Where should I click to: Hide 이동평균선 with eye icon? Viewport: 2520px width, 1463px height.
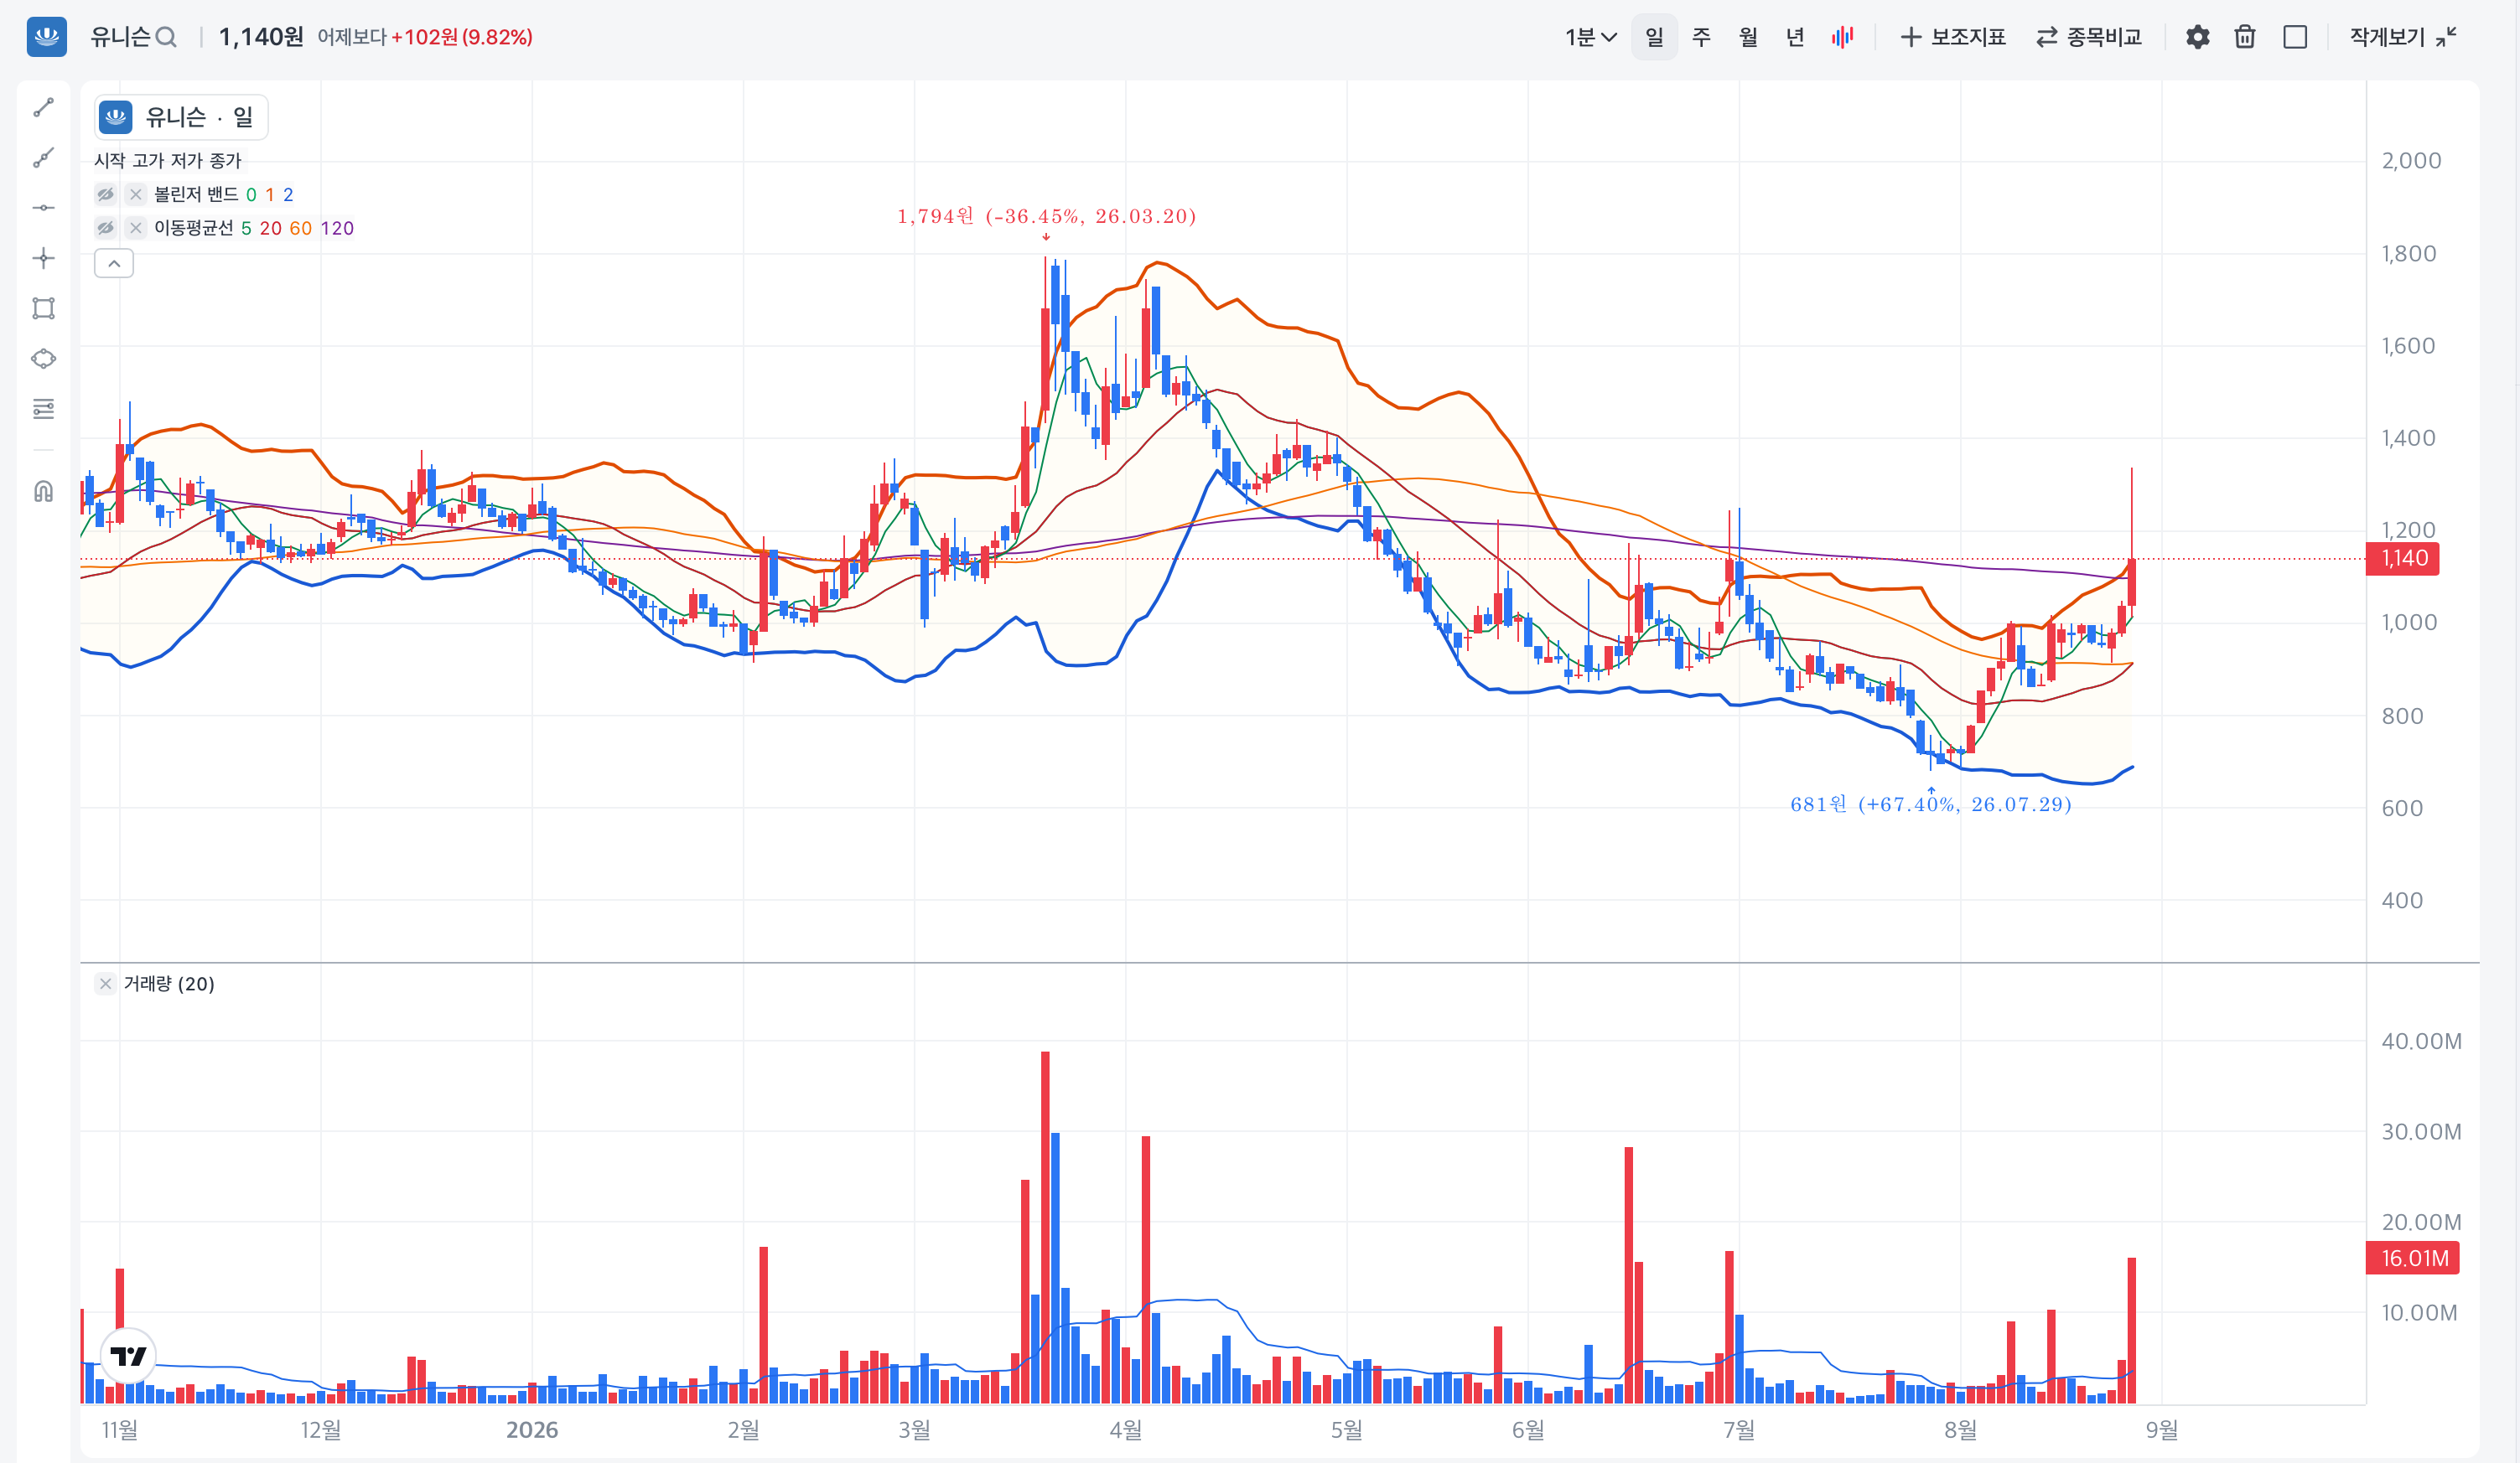(106, 229)
